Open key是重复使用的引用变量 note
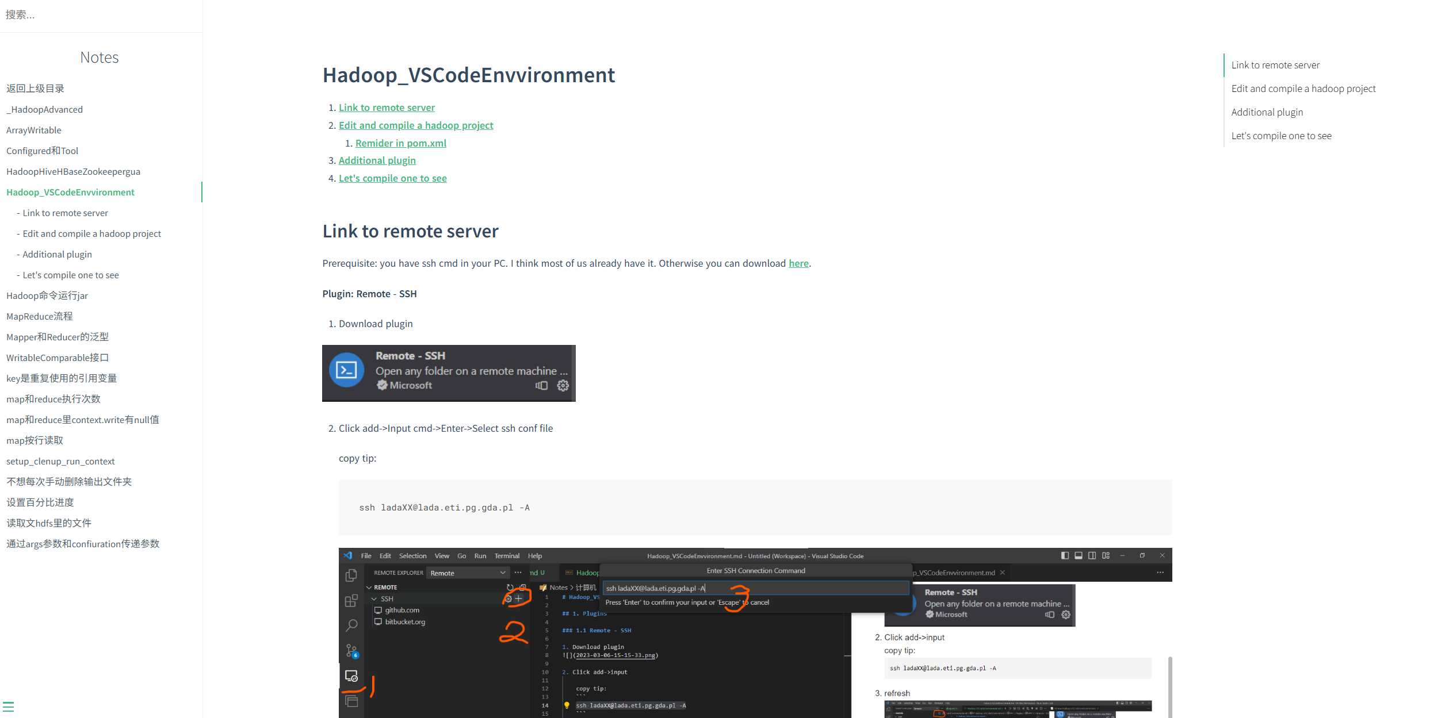 [62, 378]
